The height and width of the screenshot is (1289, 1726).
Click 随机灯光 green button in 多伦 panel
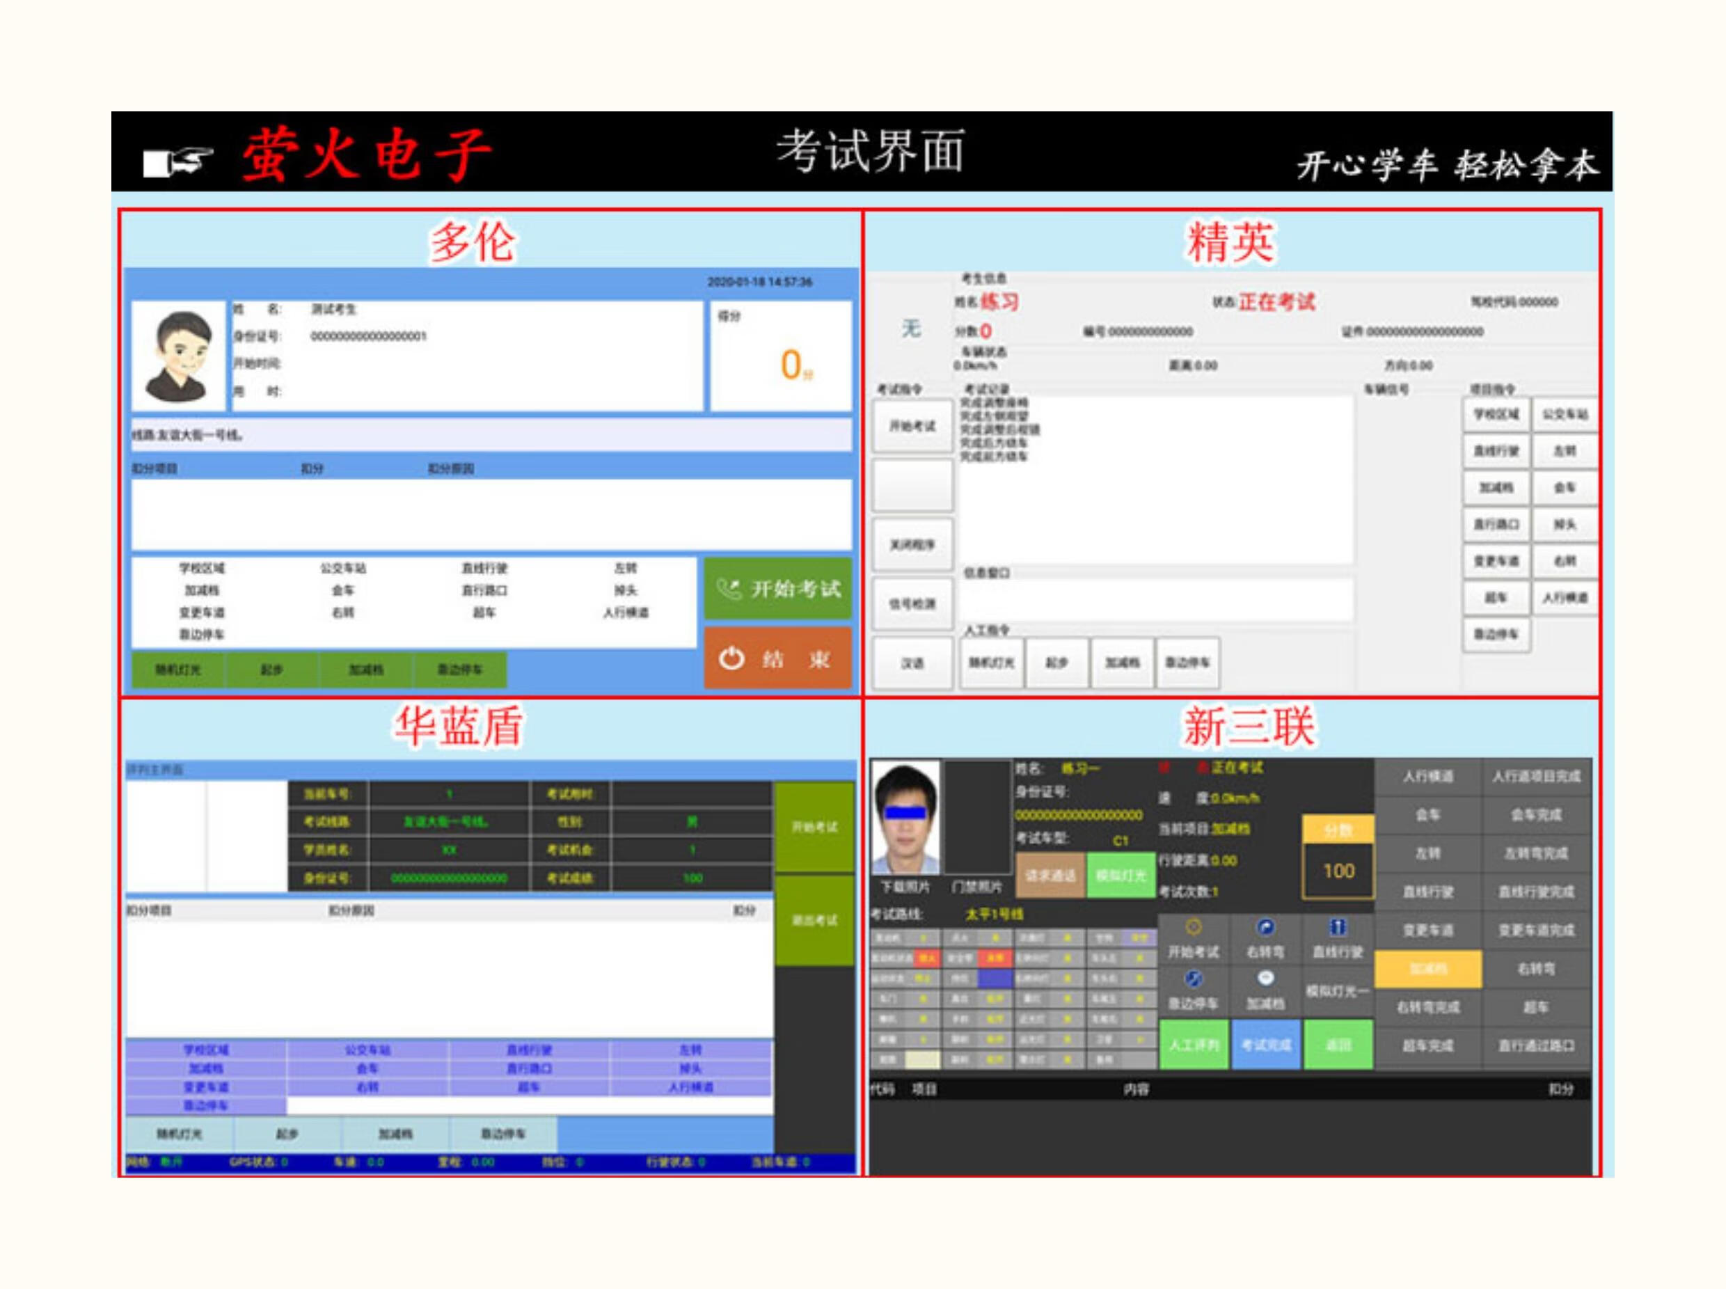click(x=178, y=670)
